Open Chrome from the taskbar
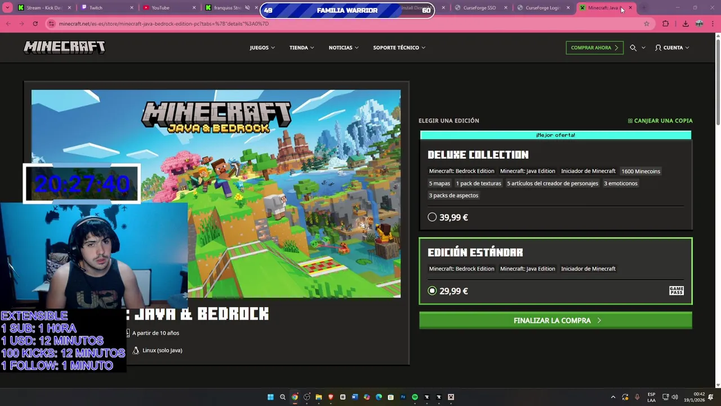The width and height of the screenshot is (721, 406). [295, 397]
